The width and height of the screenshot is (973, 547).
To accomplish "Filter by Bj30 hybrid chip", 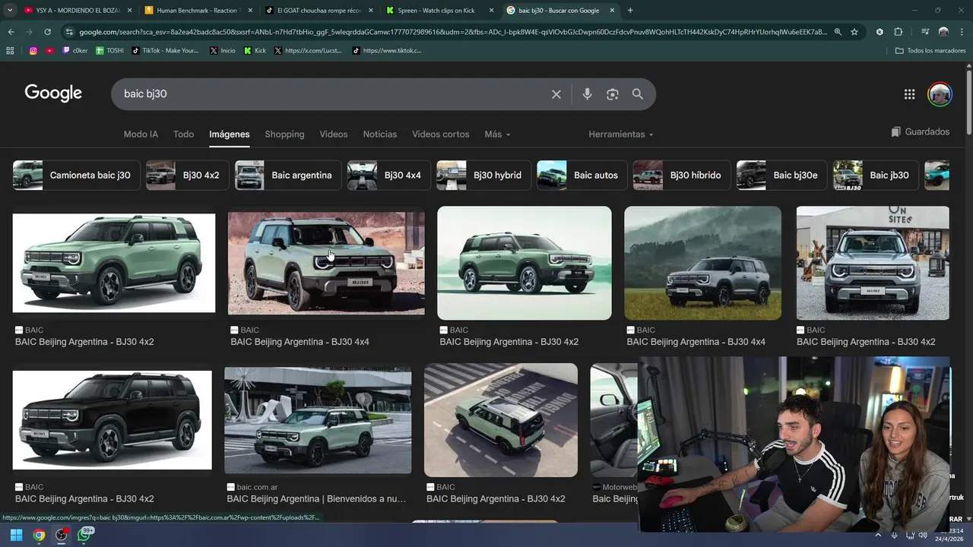I will click(483, 175).
